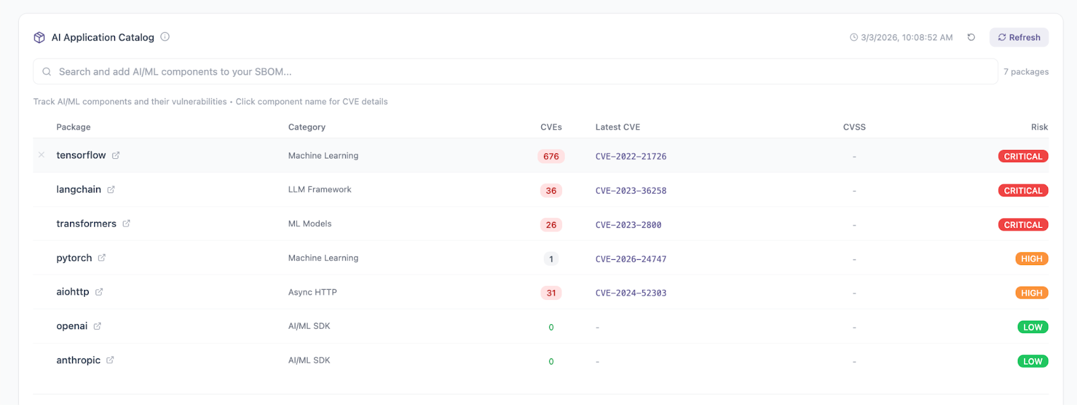The width and height of the screenshot is (1077, 405).
Task: Click the CRITICAL risk badge for transformers
Action: (1023, 225)
